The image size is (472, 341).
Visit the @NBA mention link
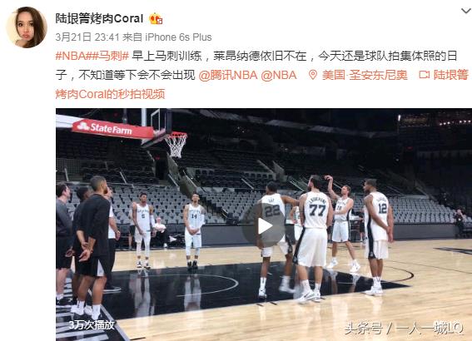click(279, 75)
